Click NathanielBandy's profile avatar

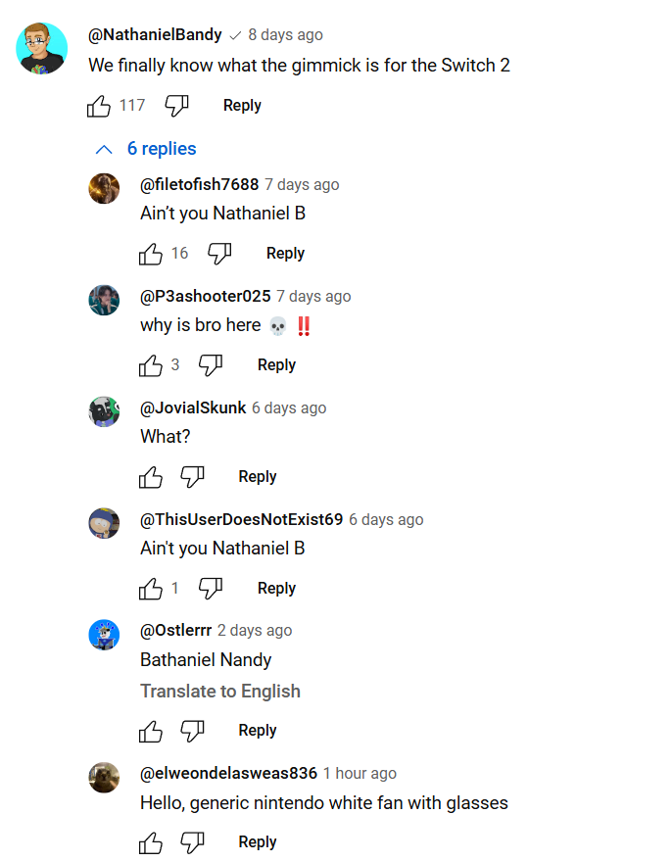tap(42, 47)
